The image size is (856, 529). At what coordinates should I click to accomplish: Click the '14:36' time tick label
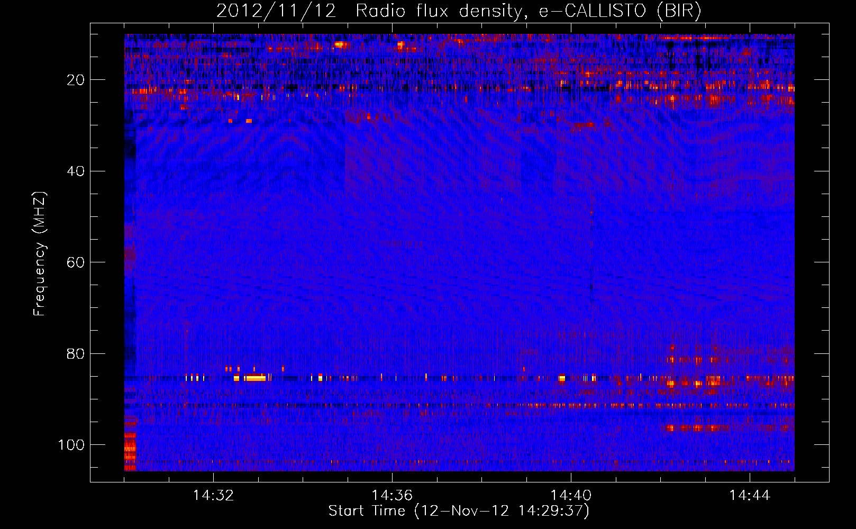[392, 496]
